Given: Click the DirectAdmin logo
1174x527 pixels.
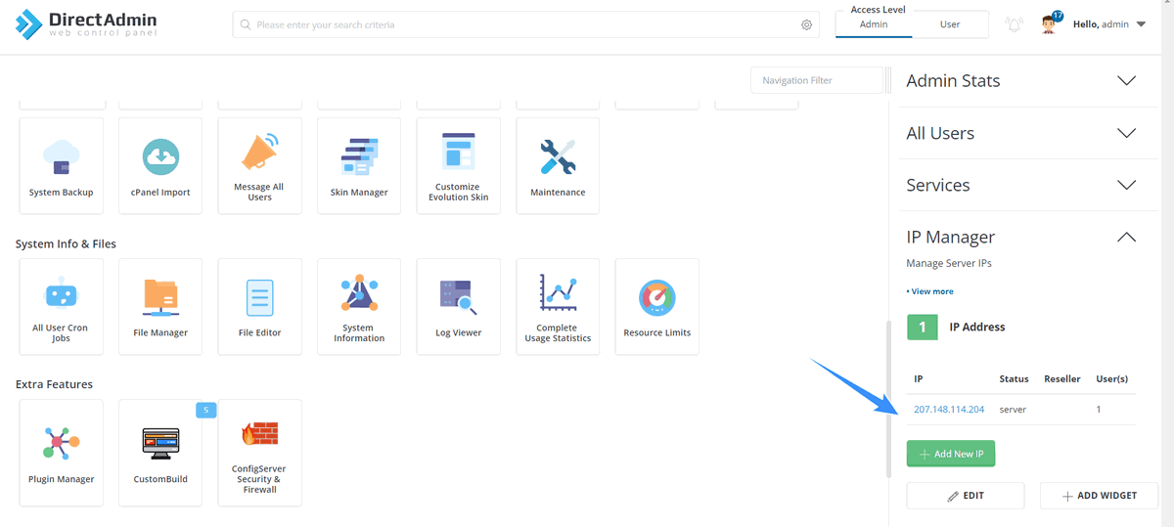Looking at the screenshot, I should [86, 24].
